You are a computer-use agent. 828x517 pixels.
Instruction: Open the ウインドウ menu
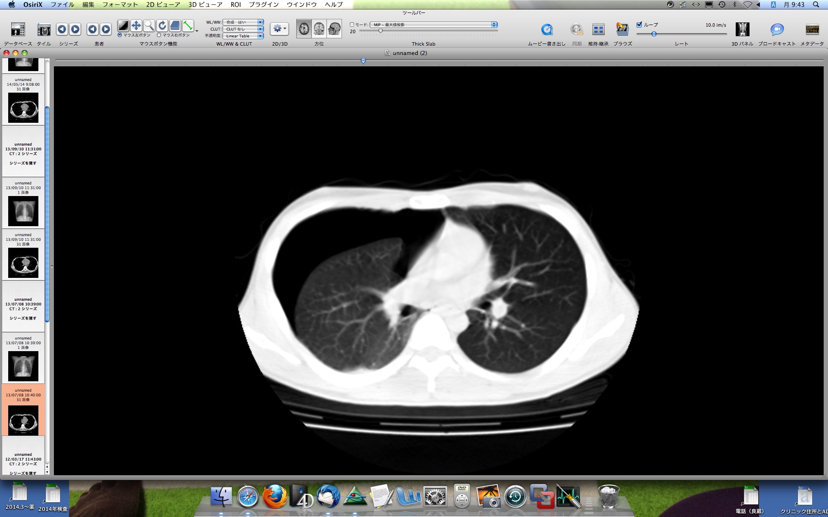tap(301, 4)
